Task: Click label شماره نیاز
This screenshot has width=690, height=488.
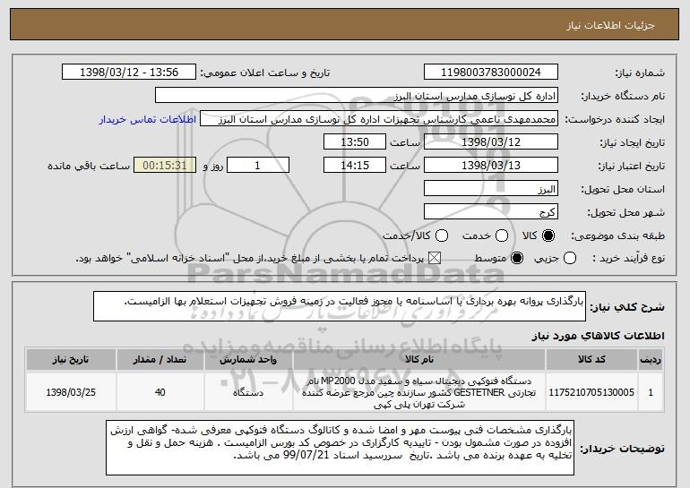Action: tap(640, 73)
